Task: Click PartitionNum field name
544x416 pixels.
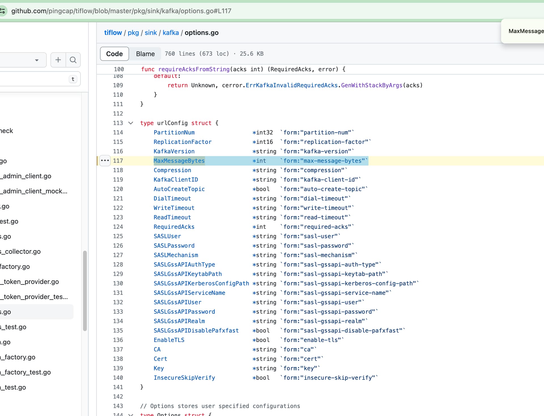Action: 174,133
